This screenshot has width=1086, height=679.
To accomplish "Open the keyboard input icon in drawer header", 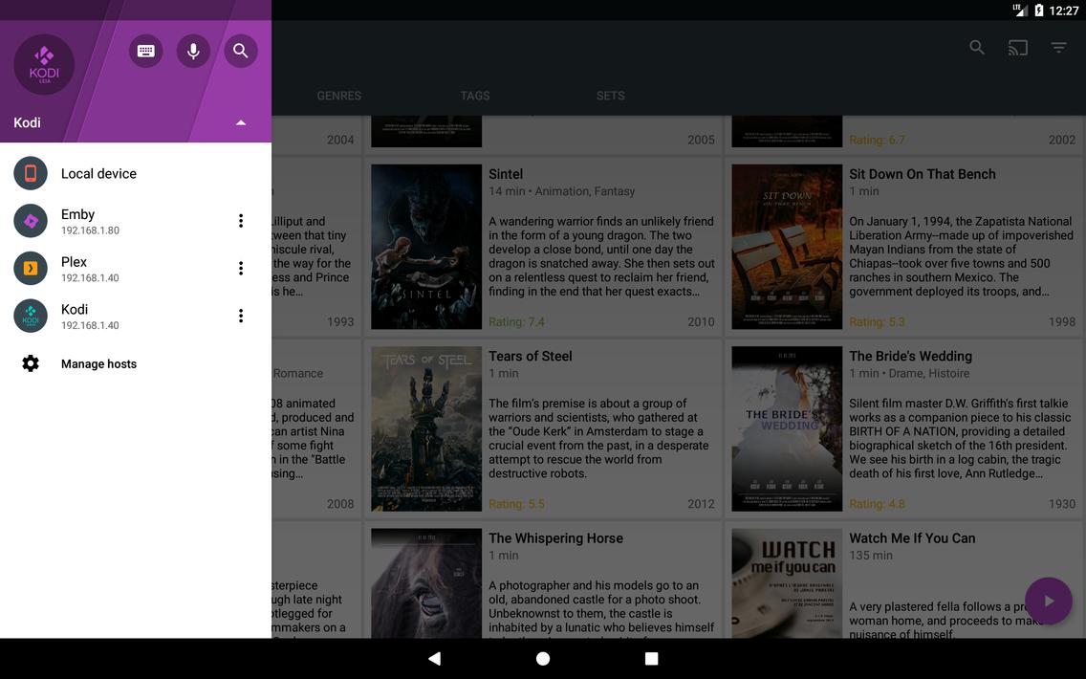I will [x=145, y=51].
